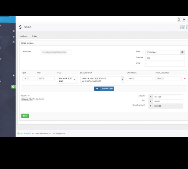Click the peso sign beside Amount

pos(151,97)
